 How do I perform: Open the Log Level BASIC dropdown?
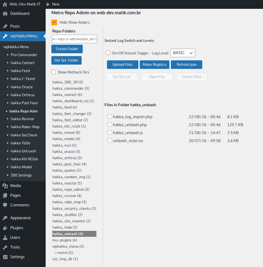[183, 53]
